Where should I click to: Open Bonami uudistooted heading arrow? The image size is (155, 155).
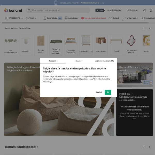coord(37,147)
